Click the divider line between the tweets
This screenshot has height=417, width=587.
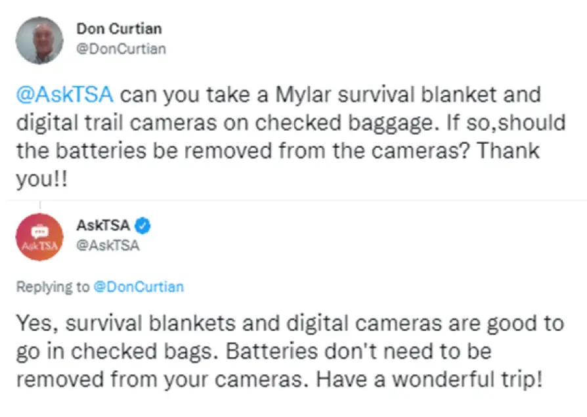coord(295,200)
